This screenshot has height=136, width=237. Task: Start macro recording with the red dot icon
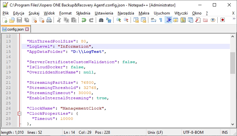tap(222, 20)
